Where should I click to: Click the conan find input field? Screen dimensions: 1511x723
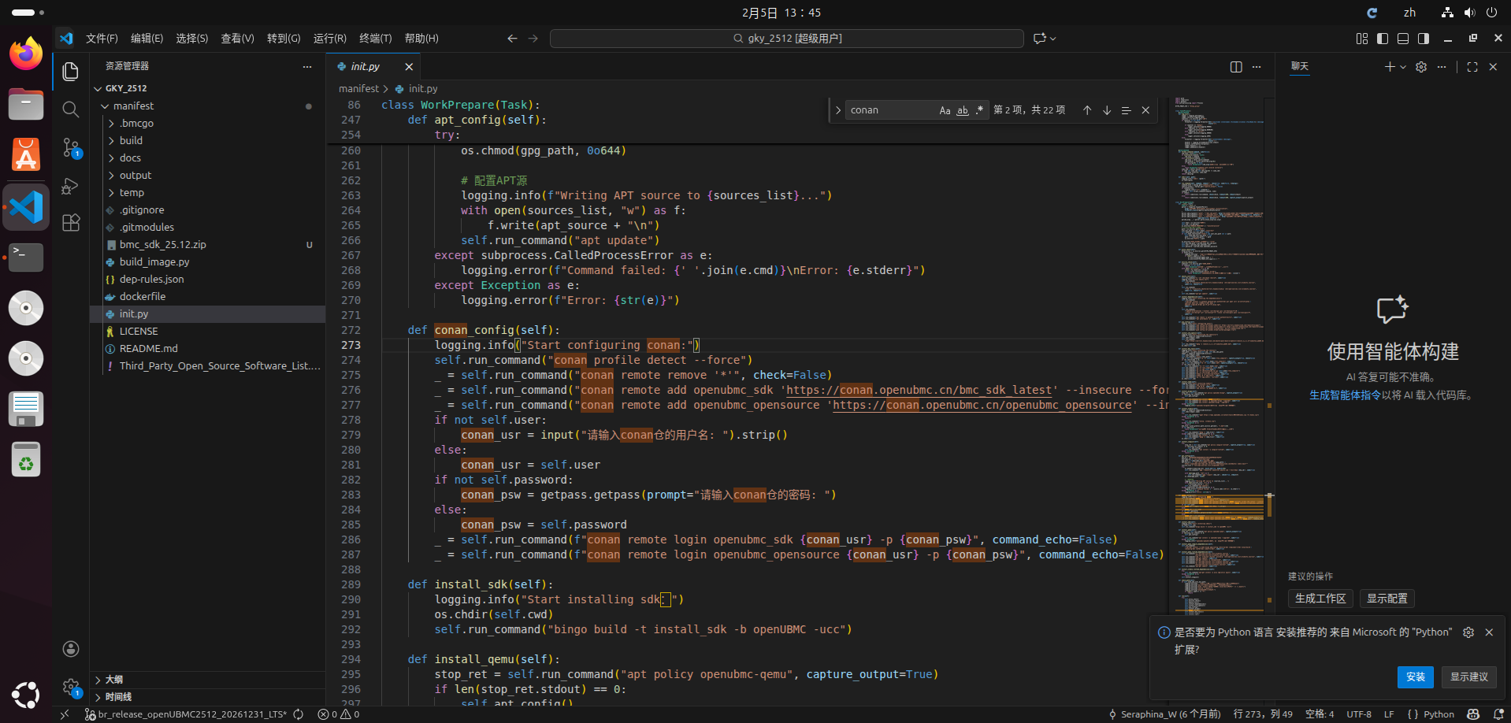pyautogui.click(x=890, y=110)
